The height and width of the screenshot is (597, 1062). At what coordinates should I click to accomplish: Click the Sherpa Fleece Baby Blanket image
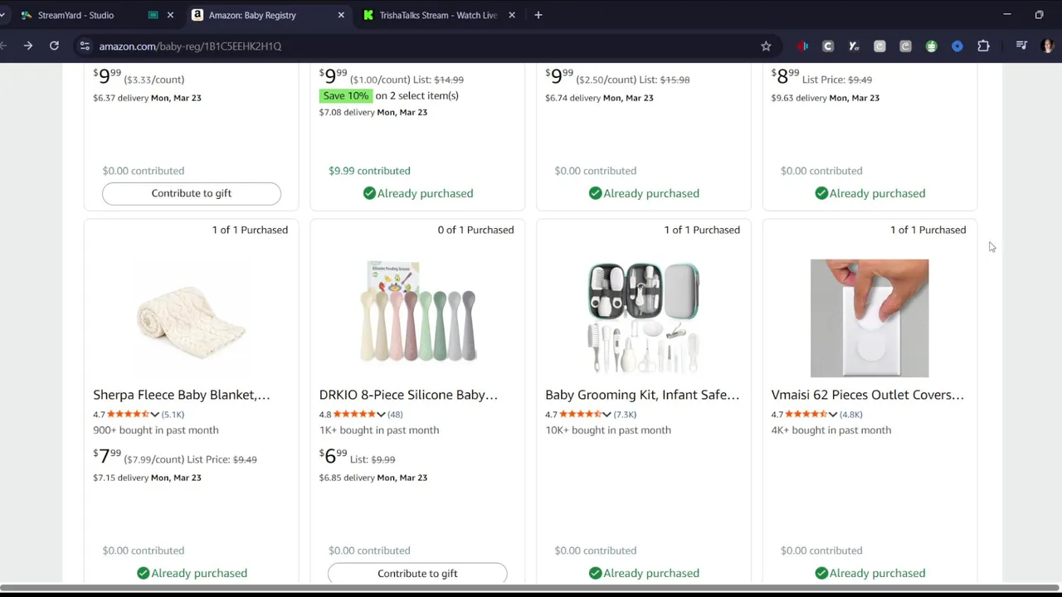192,318
